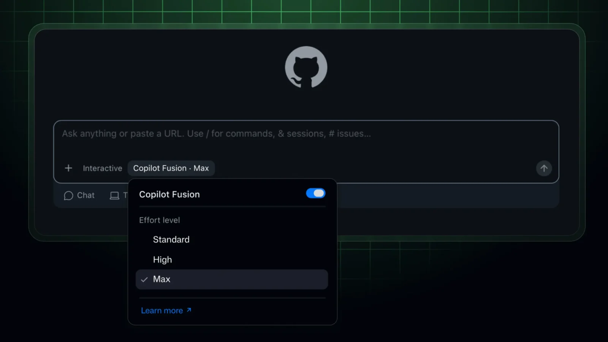Select the Standard effort level
The width and height of the screenshot is (608, 342).
tap(232, 239)
